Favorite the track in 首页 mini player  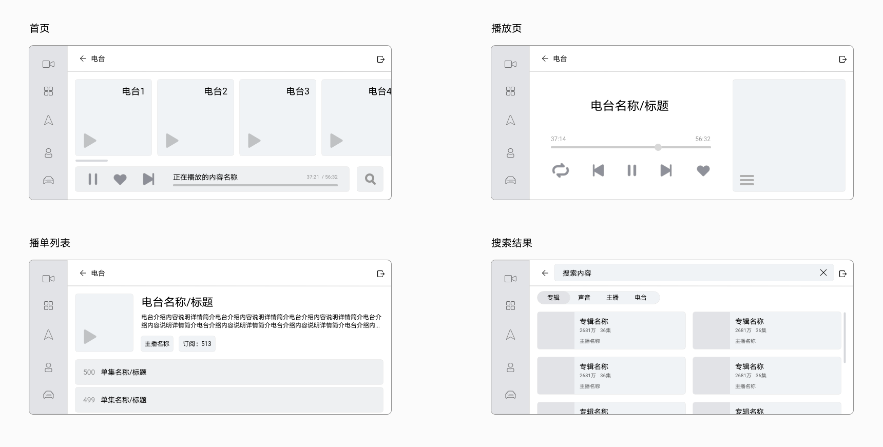click(120, 179)
